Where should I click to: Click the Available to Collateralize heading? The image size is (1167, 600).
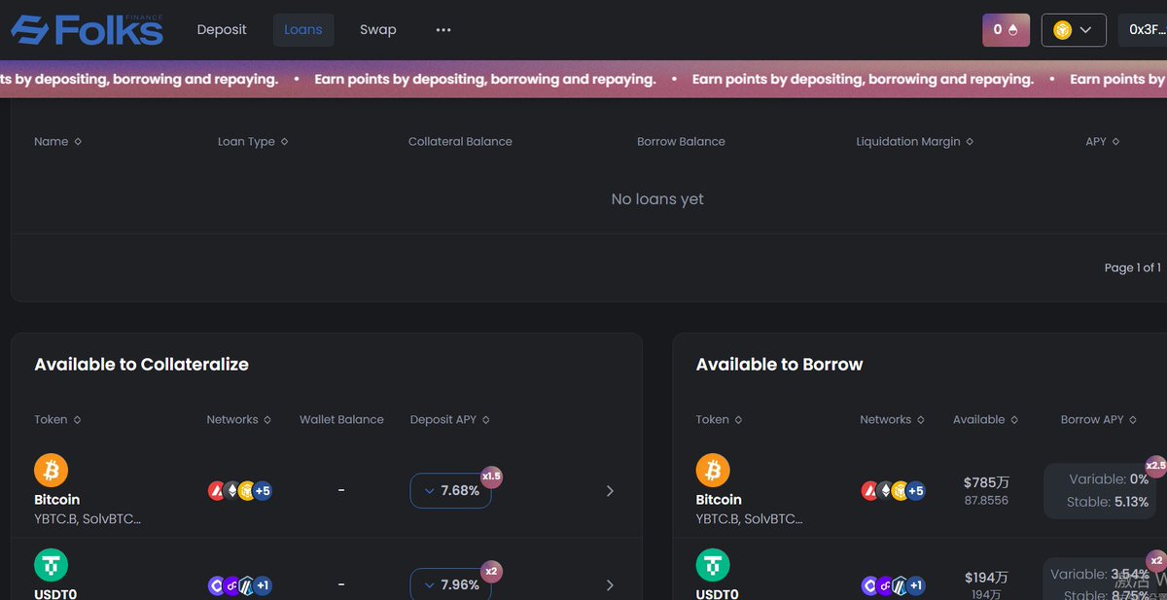click(x=141, y=365)
